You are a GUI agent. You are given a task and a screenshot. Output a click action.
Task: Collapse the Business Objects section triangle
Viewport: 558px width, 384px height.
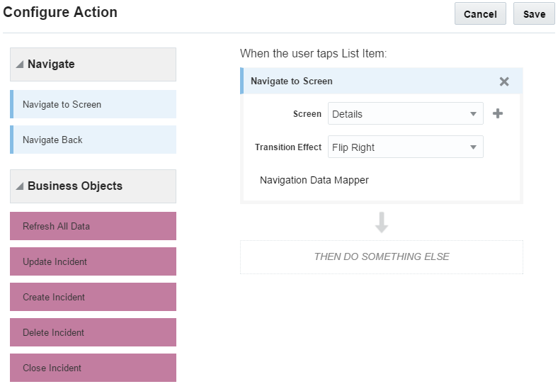pyautogui.click(x=20, y=186)
